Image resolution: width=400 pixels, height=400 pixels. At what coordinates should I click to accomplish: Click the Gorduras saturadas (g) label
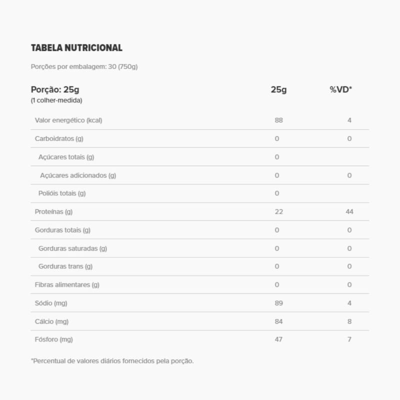72,248
